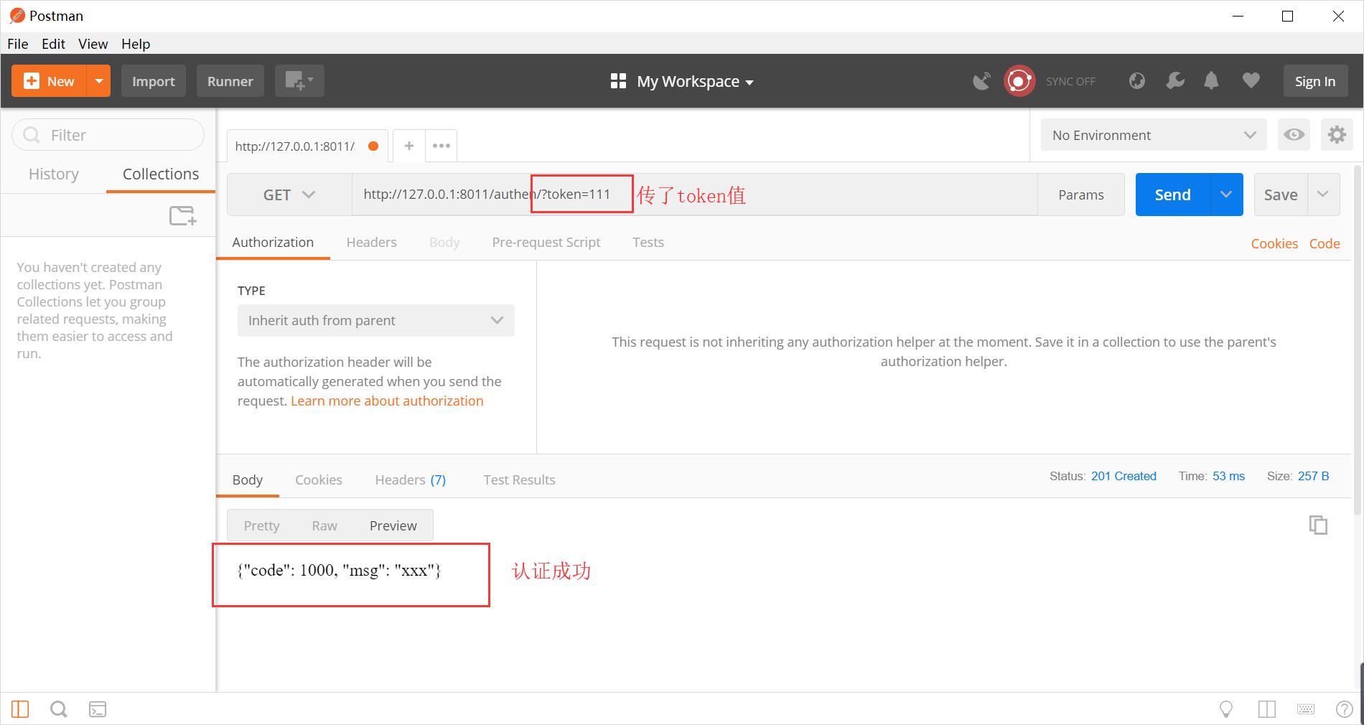Switch to the Collections tab
The width and height of the screenshot is (1364, 725).
coord(161,174)
